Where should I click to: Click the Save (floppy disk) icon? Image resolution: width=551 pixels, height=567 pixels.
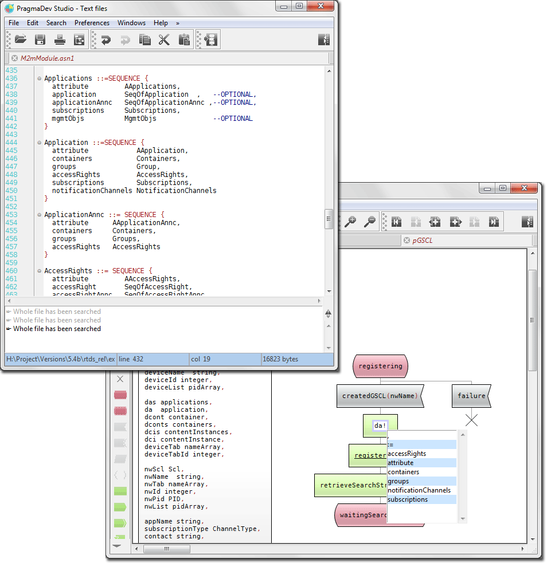coord(40,40)
